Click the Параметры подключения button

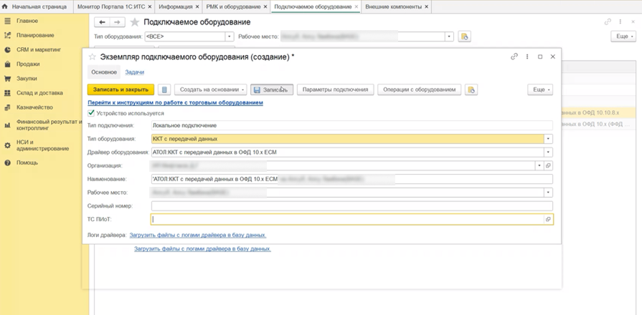click(x=335, y=89)
